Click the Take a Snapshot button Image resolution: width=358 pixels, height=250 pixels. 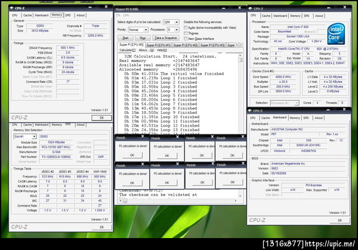tap(165, 38)
